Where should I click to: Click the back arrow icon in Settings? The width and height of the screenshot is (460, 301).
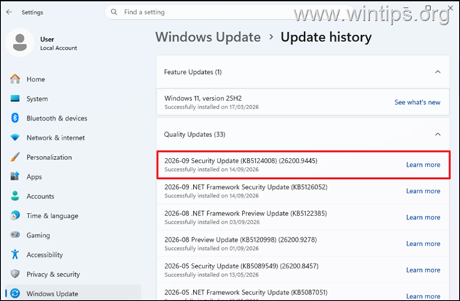click(x=9, y=12)
